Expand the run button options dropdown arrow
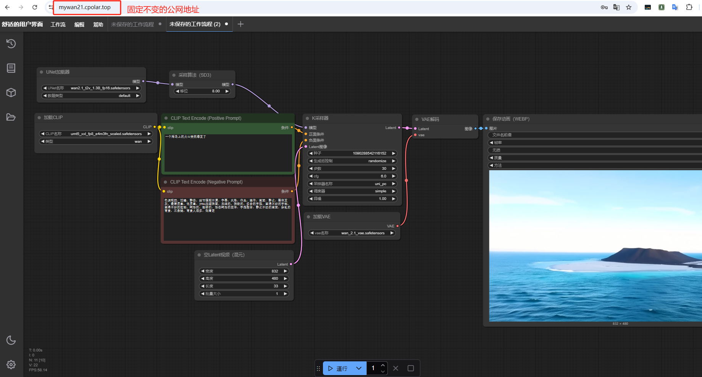 tap(358, 368)
